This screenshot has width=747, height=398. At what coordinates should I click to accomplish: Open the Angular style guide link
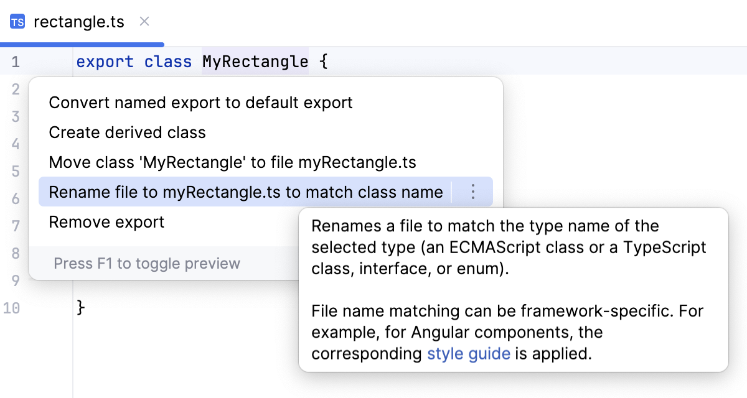click(x=469, y=353)
